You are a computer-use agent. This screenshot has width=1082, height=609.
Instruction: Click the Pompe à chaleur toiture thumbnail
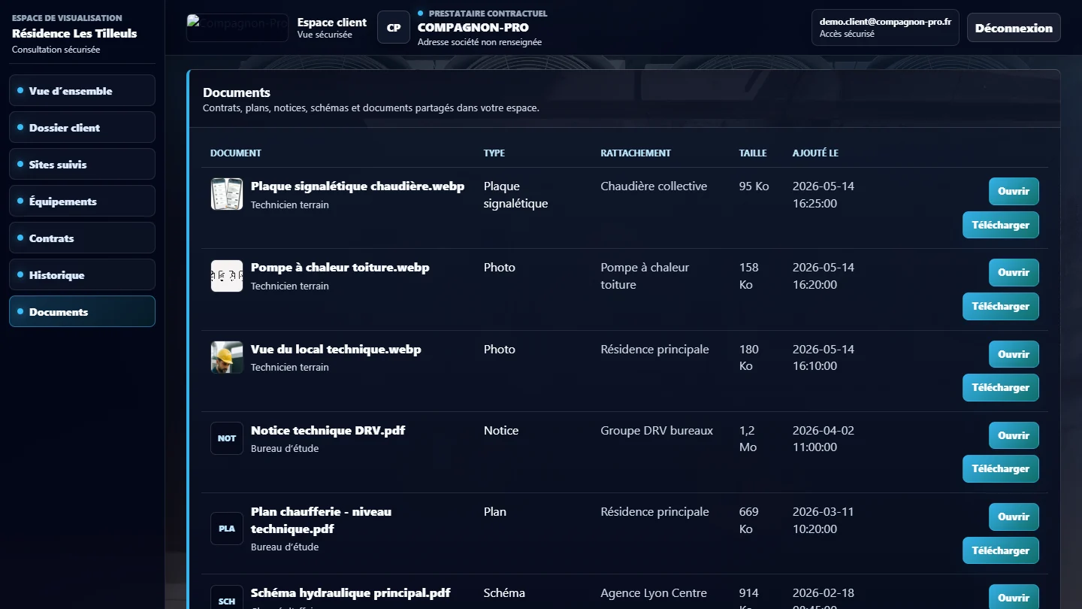click(x=227, y=276)
